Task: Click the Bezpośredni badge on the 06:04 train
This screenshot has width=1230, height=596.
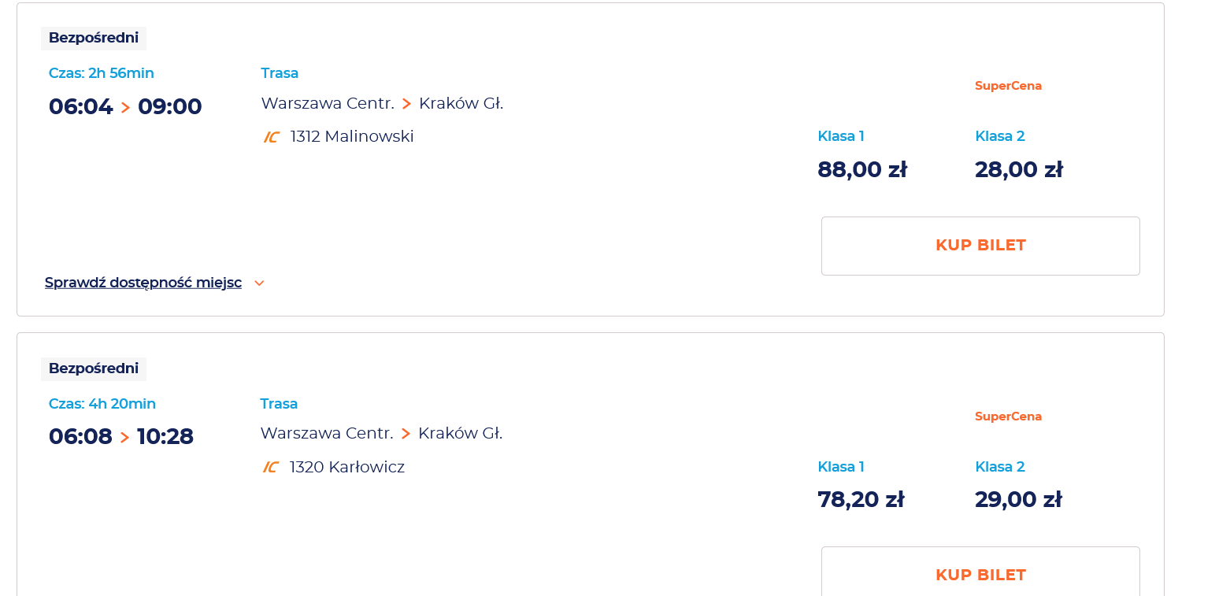Action: [x=94, y=38]
